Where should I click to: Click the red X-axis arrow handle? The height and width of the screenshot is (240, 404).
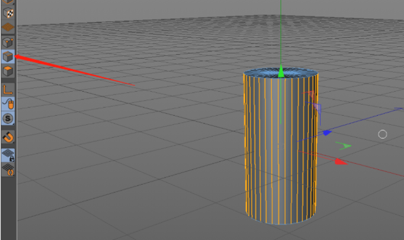341,161
